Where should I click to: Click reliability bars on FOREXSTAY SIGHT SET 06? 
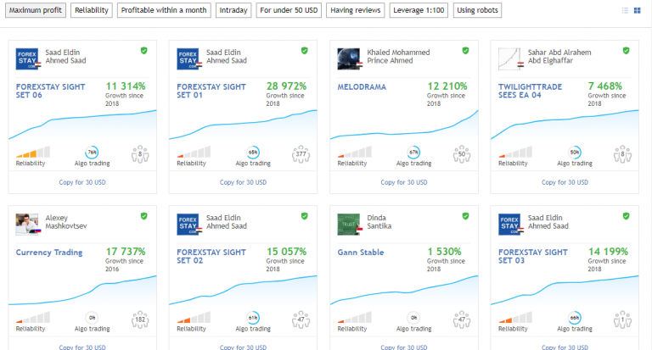33,152
